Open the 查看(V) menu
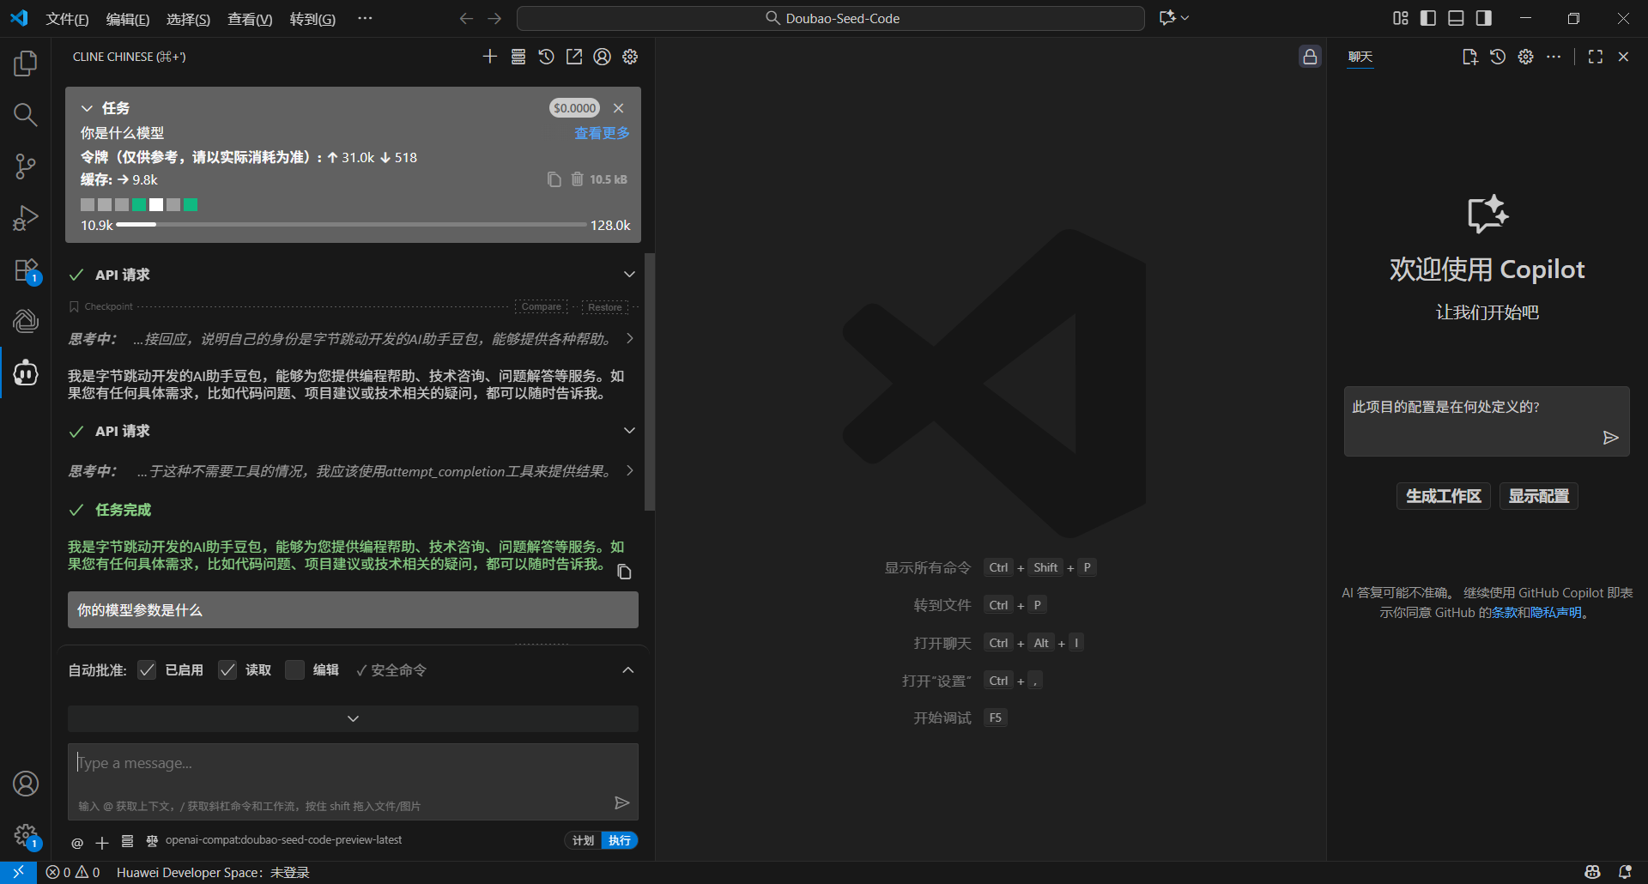1648x884 pixels. point(249,19)
